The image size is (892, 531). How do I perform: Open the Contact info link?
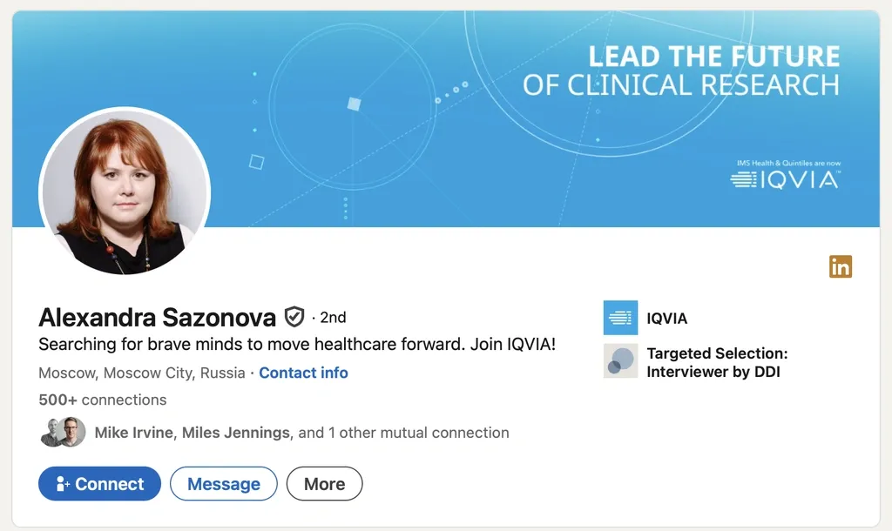coord(303,373)
